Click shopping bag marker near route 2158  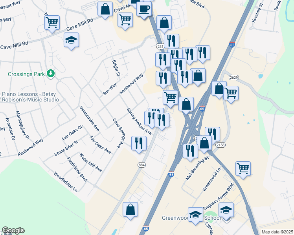(204, 143)
